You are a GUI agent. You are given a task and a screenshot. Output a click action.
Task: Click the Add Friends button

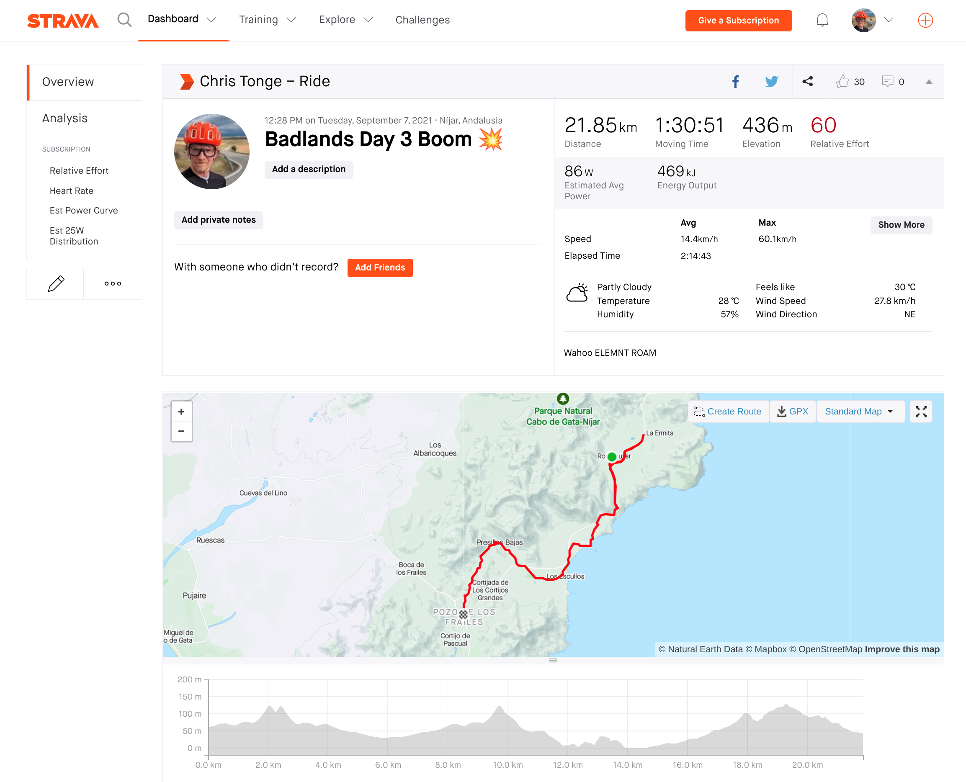click(x=380, y=268)
